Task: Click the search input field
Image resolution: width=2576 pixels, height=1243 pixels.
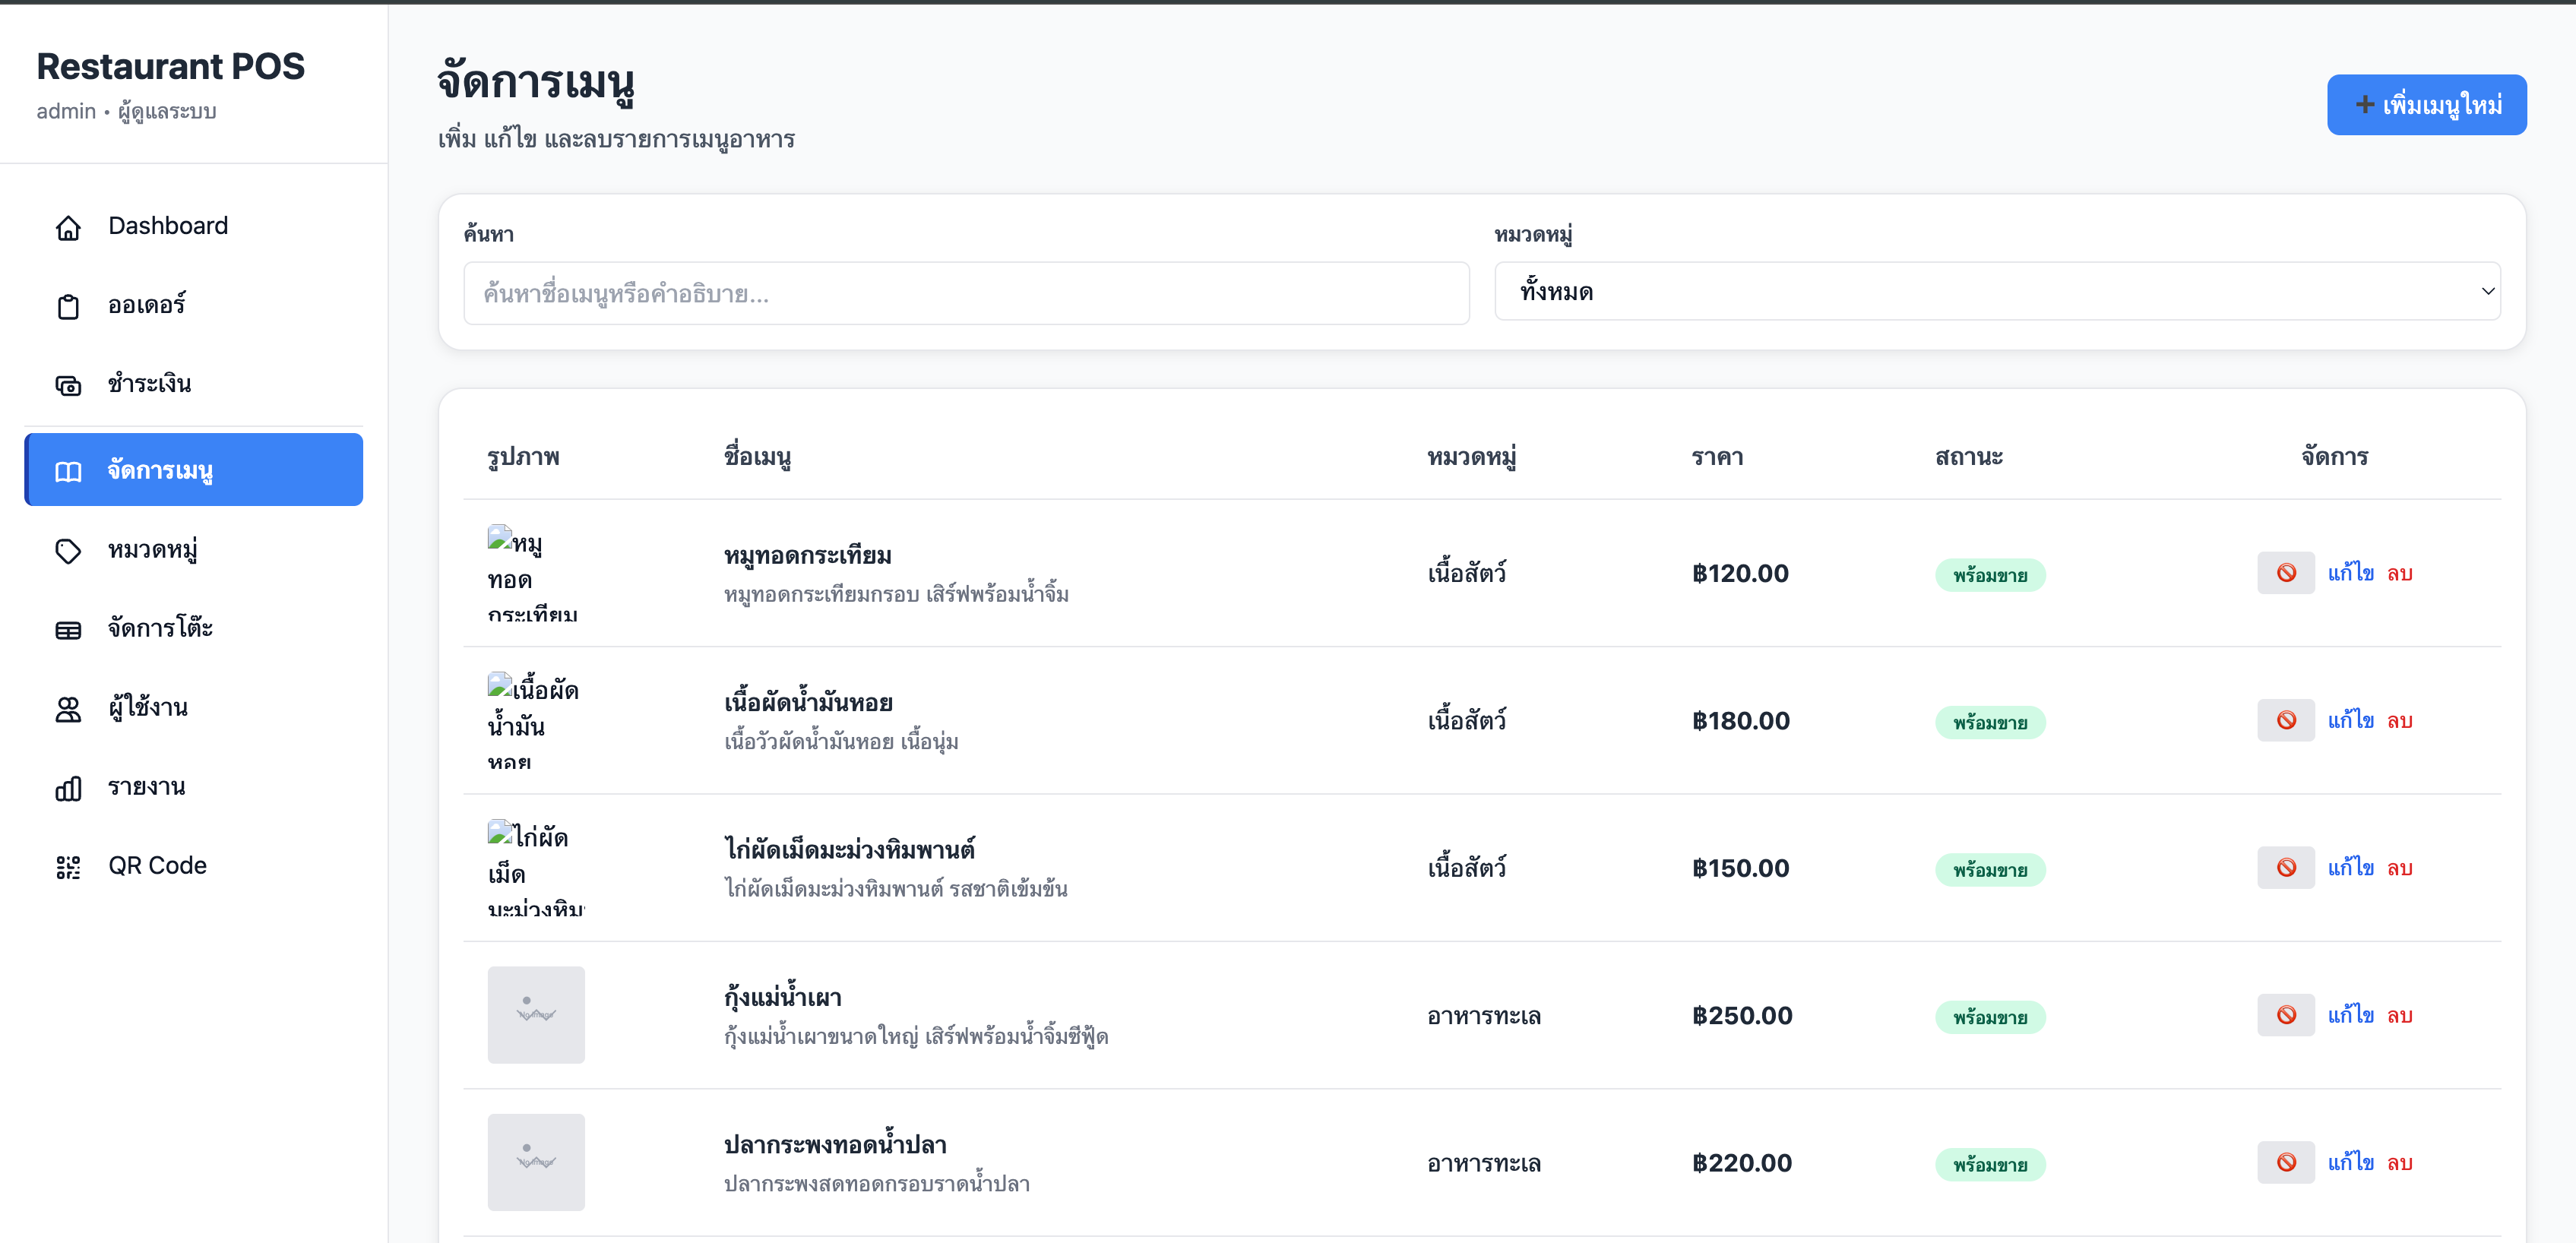Action: point(966,293)
